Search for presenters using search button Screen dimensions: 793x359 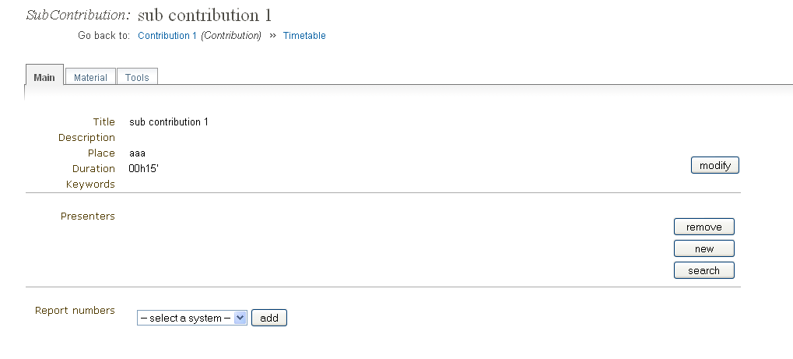coord(704,270)
